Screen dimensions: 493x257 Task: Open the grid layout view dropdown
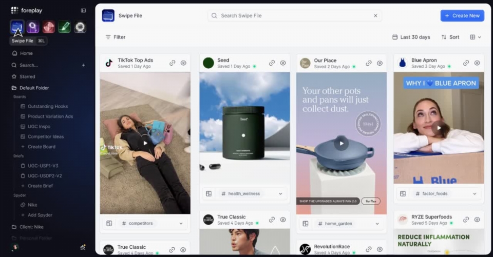click(x=476, y=37)
